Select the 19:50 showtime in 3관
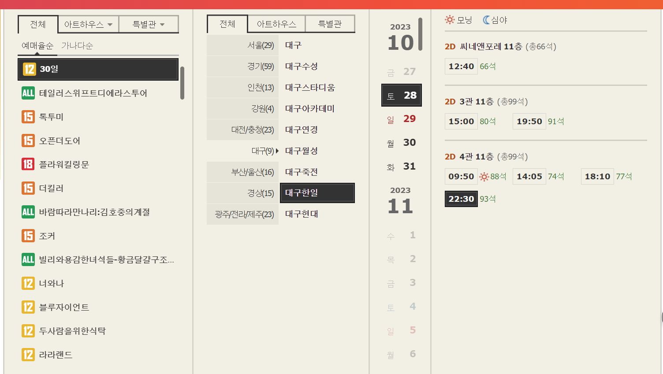 click(x=529, y=122)
